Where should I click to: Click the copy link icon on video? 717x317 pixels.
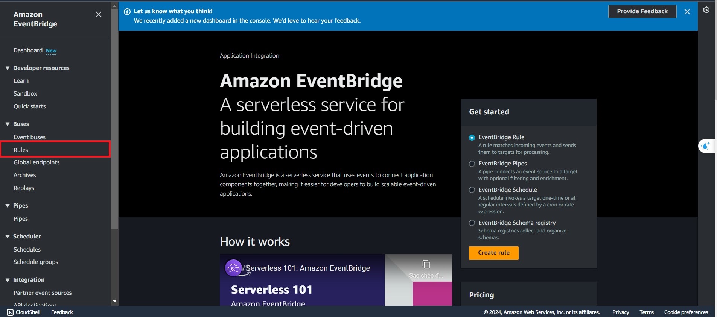click(x=426, y=265)
